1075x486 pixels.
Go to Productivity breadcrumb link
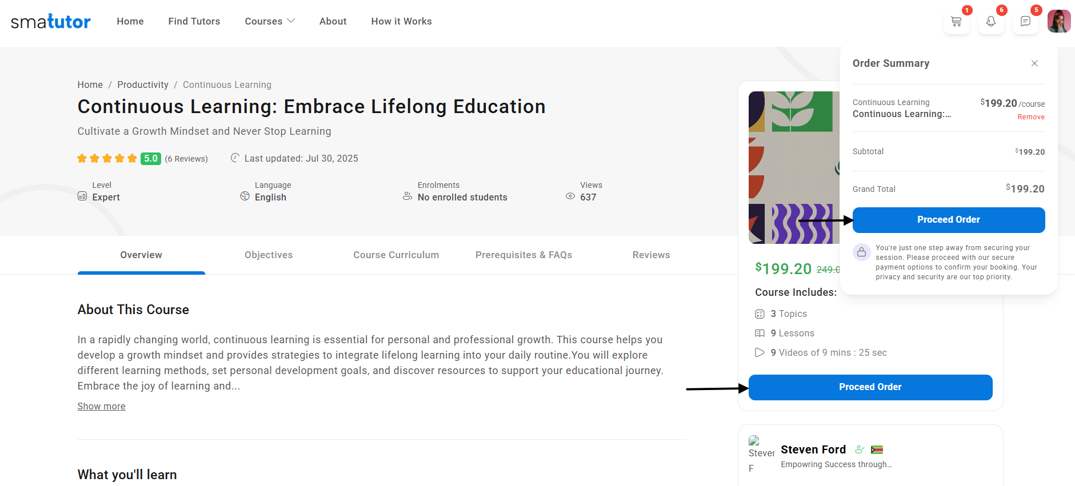tap(143, 85)
